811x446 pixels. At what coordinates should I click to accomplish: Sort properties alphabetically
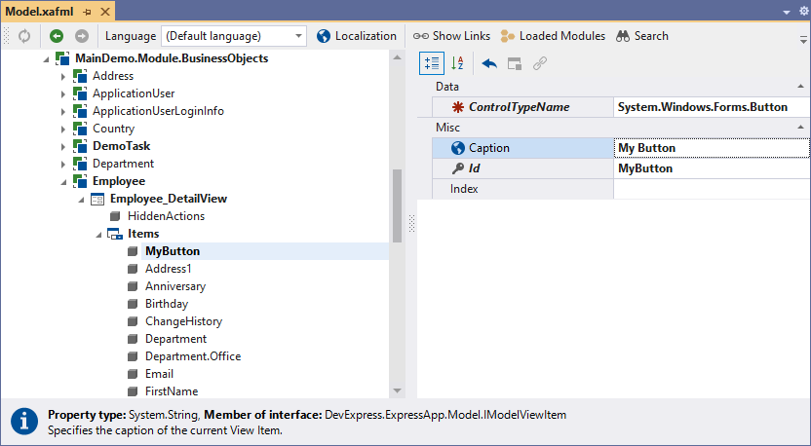point(457,63)
